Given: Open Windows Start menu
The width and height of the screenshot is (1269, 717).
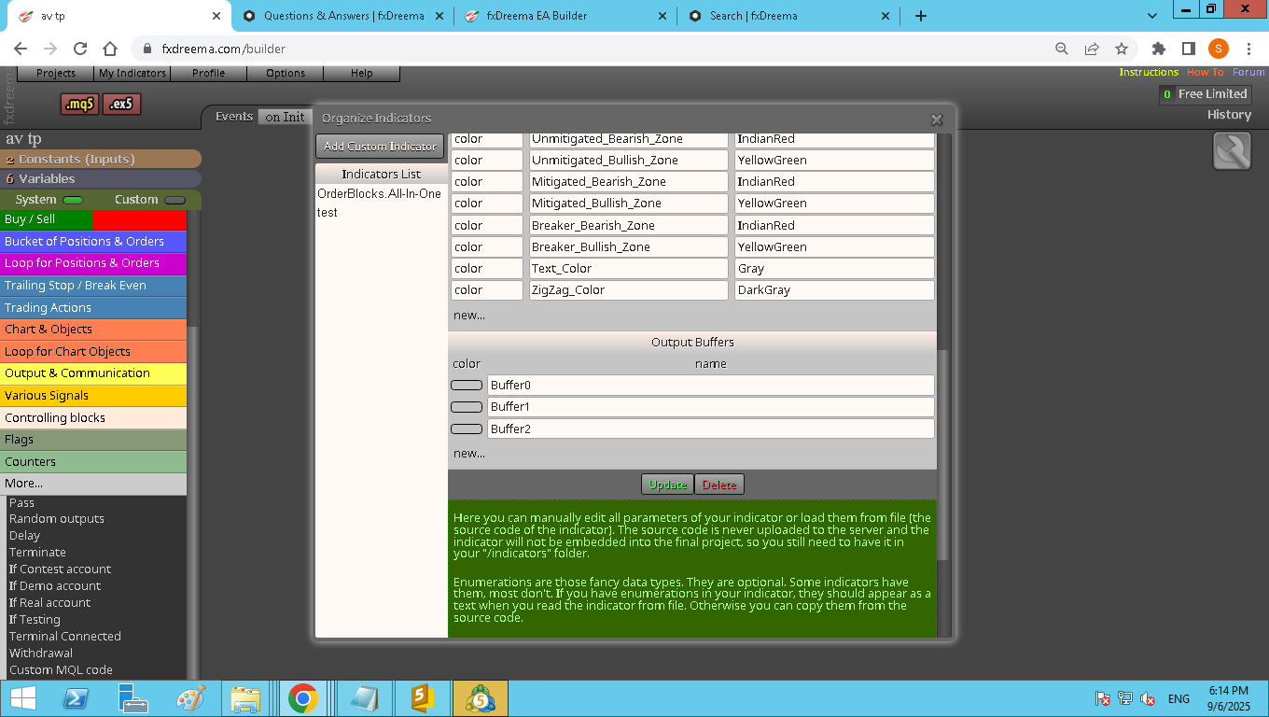Looking at the screenshot, I should coord(23,698).
